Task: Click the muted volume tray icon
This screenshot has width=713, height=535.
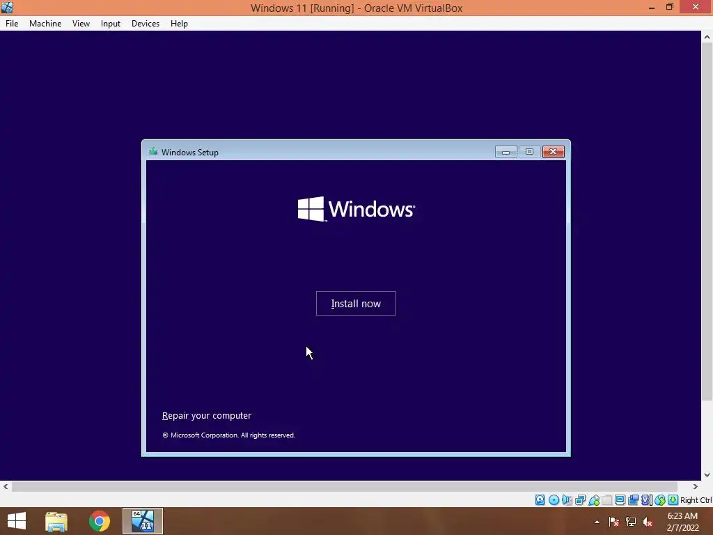Action: pyautogui.click(x=648, y=522)
